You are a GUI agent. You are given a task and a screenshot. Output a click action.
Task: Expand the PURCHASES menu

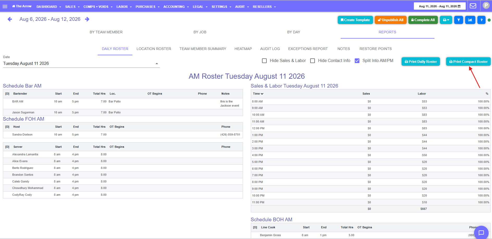(147, 7)
